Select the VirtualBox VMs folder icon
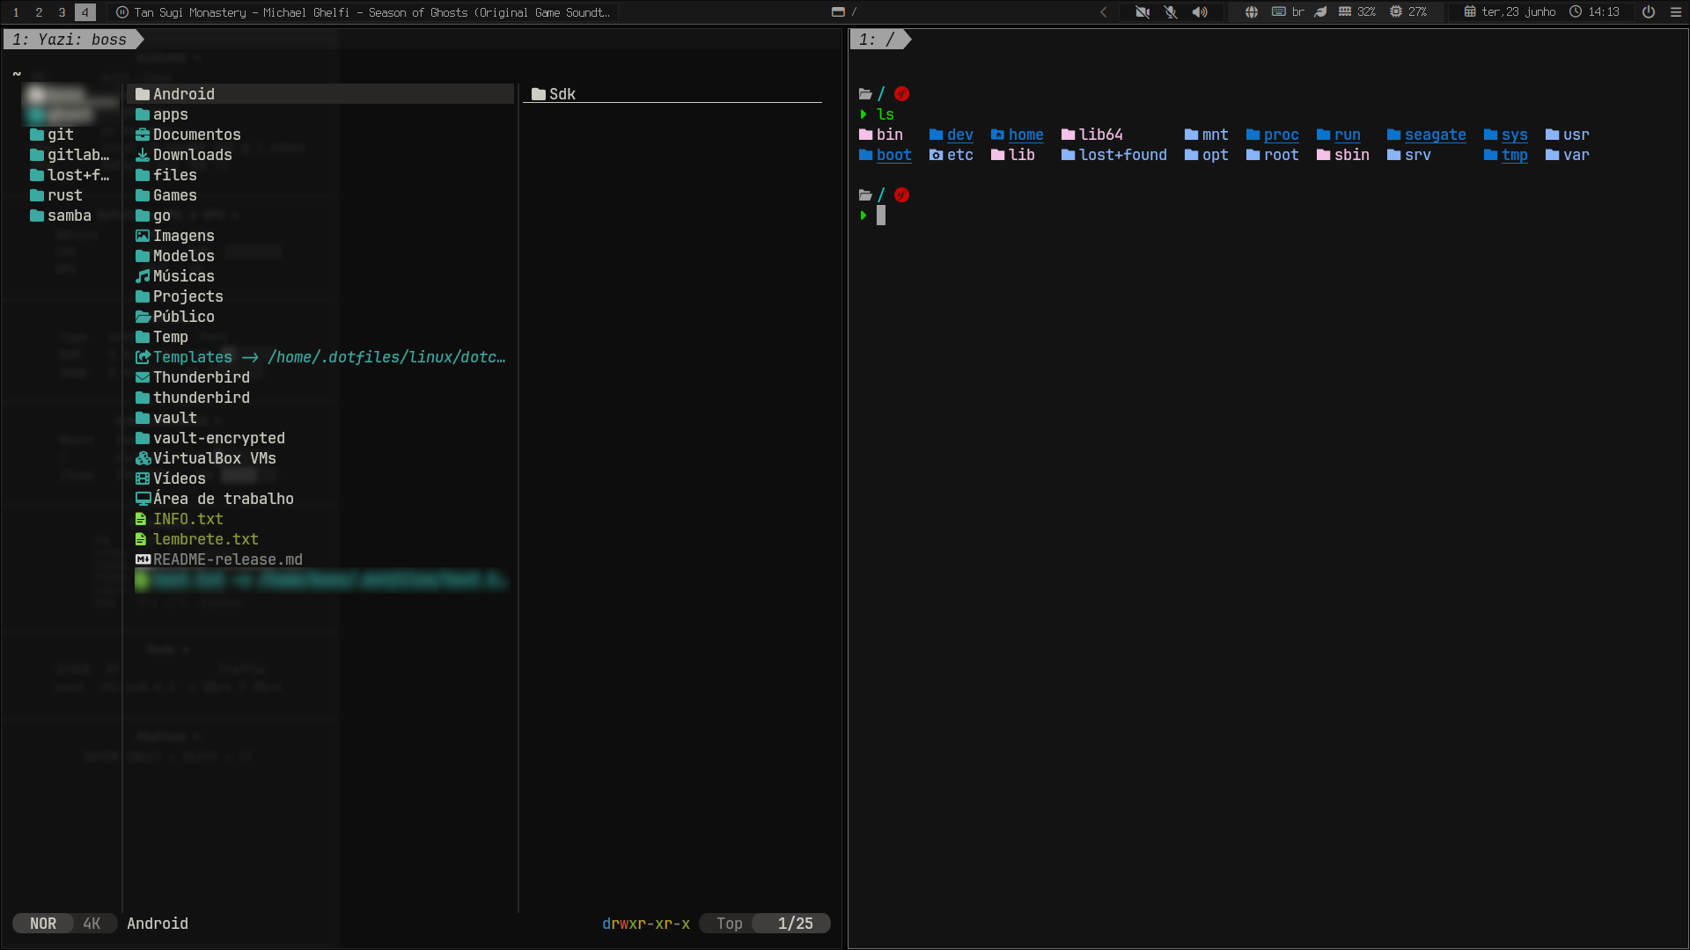 [143, 458]
